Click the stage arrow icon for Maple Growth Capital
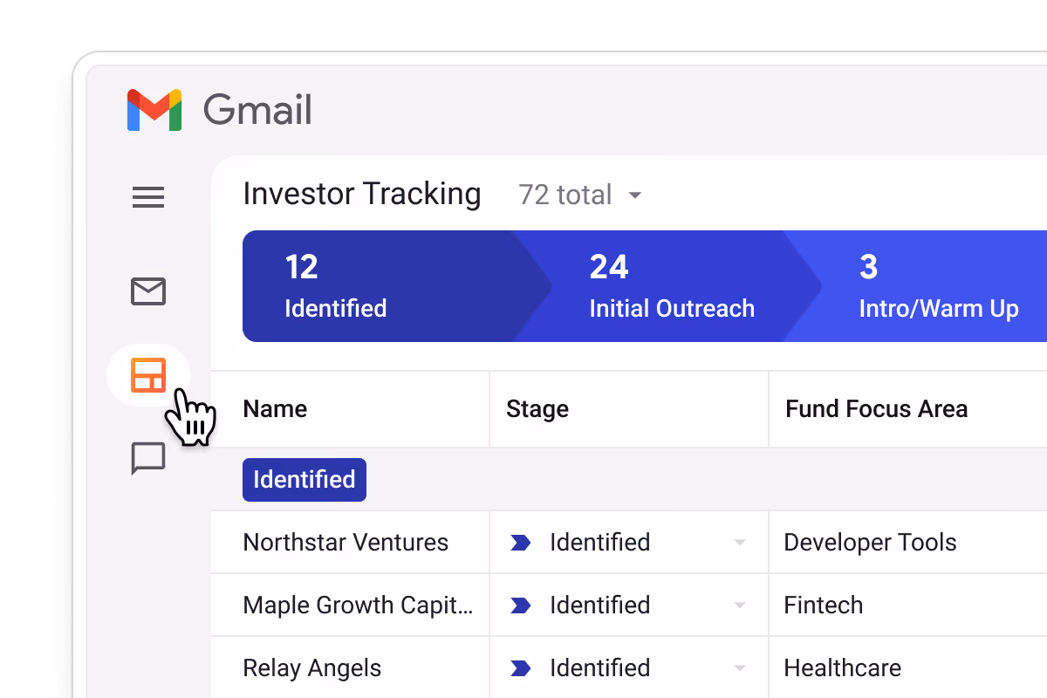 coord(521,606)
